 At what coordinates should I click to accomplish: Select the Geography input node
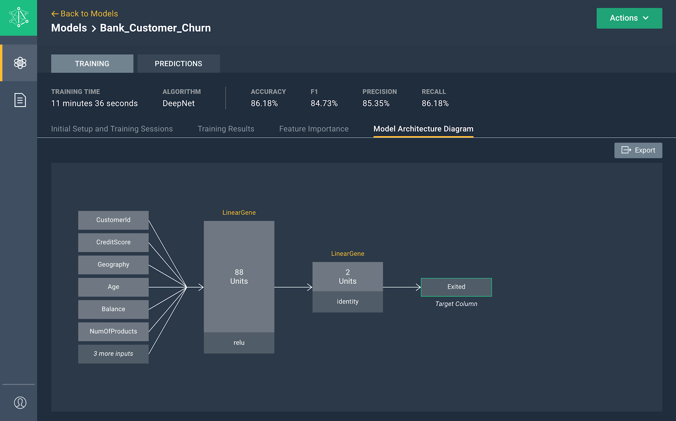113,265
